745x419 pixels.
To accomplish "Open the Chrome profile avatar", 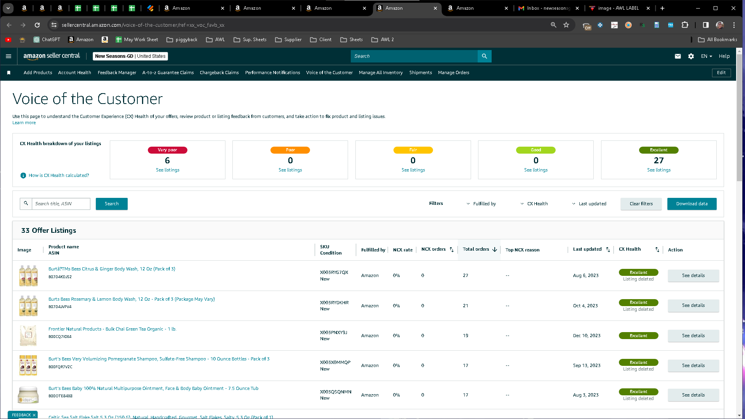I will 720,25.
